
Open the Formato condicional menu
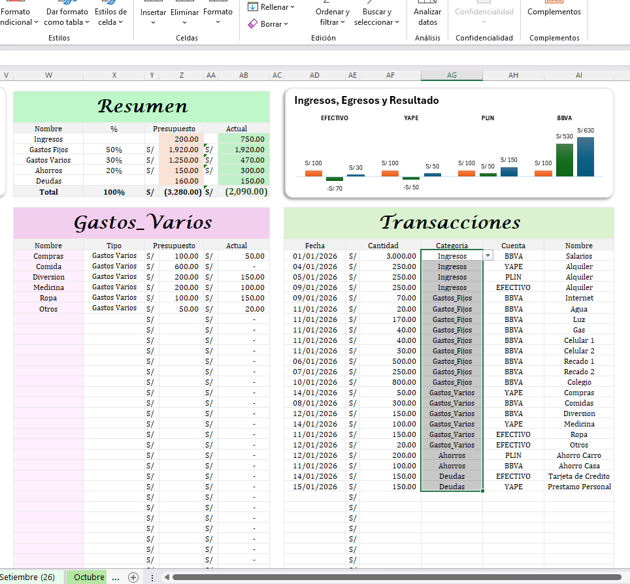coord(18,17)
